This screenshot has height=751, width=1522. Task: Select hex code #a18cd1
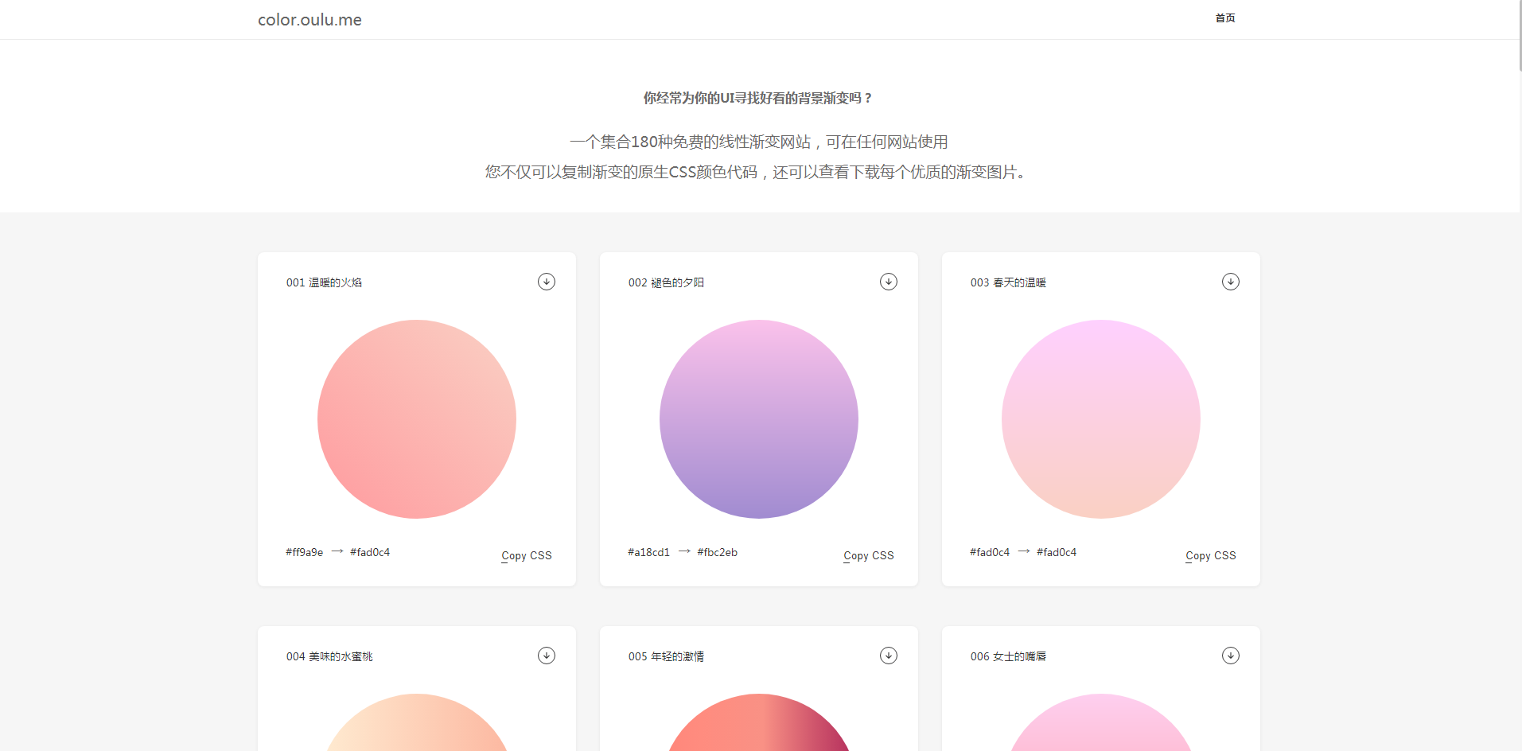click(x=648, y=551)
